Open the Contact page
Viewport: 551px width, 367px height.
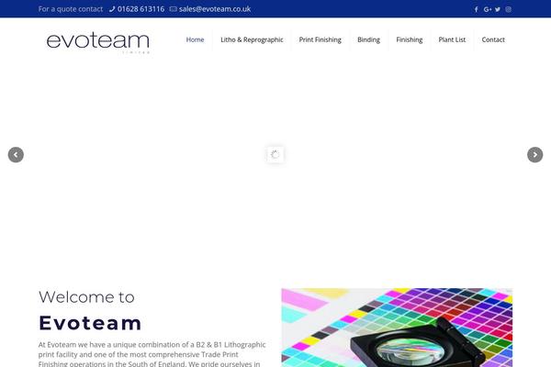coord(493,39)
